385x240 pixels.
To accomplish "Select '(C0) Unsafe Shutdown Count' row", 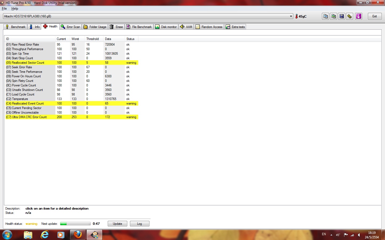I will (72, 90).
